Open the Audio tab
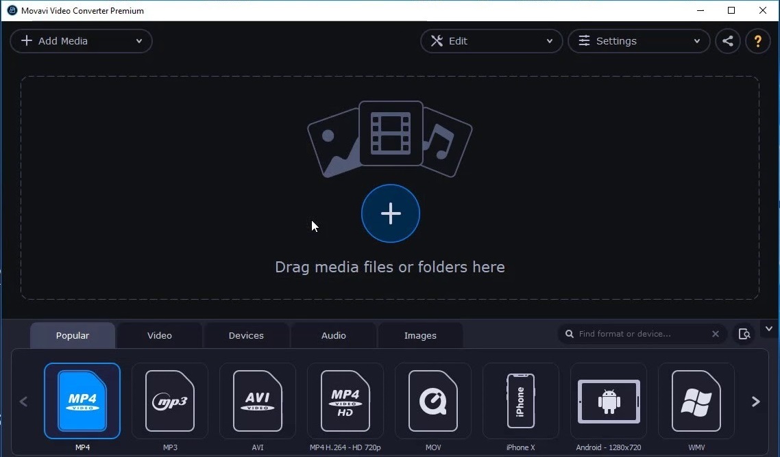This screenshot has width=780, height=457. (x=333, y=335)
